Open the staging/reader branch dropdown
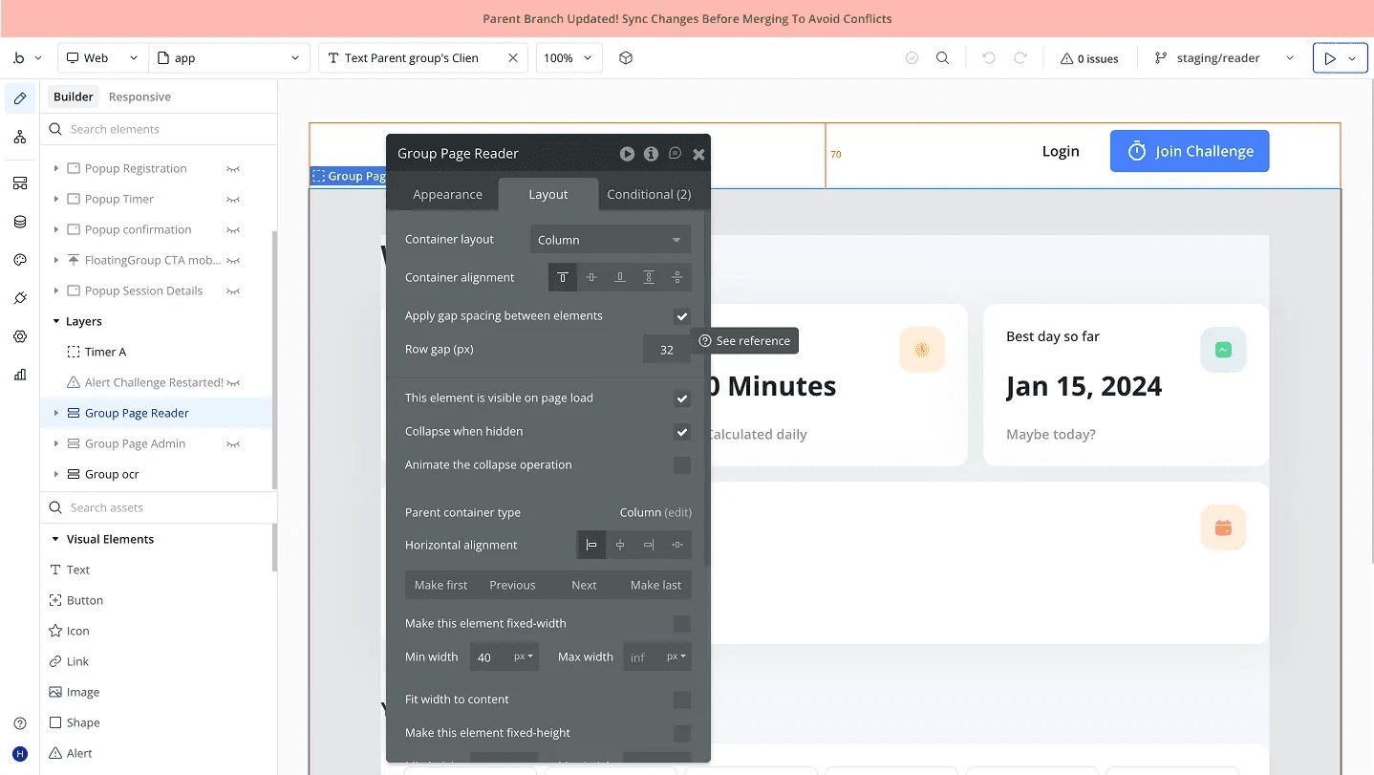The height and width of the screenshot is (775, 1374). pos(1226,58)
